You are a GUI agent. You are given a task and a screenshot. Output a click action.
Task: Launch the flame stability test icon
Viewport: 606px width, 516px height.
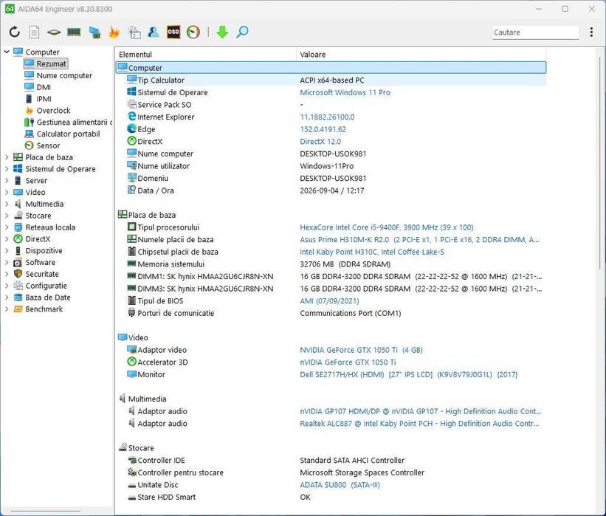pyautogui.click(x=114, y=32)
